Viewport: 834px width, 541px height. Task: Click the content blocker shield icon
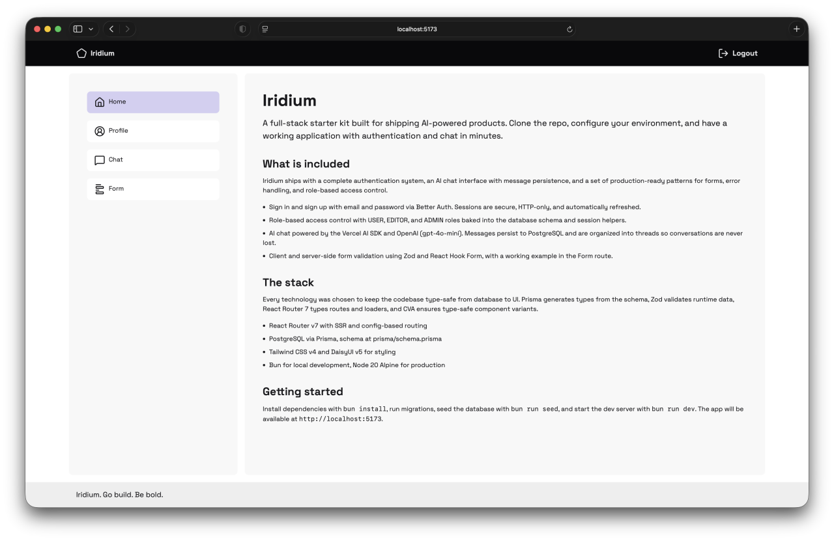coord(242,29)
